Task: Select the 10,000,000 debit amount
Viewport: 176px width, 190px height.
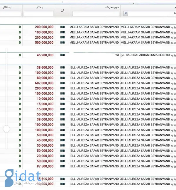Action: click(45, 99)
